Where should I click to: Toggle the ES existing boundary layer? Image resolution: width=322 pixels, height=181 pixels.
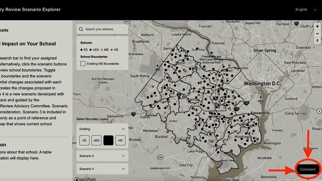click(85, 140)
